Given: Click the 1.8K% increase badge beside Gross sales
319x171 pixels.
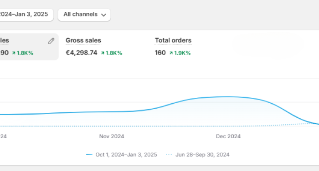Looking at the screenshot, I should tap(112, 53).
